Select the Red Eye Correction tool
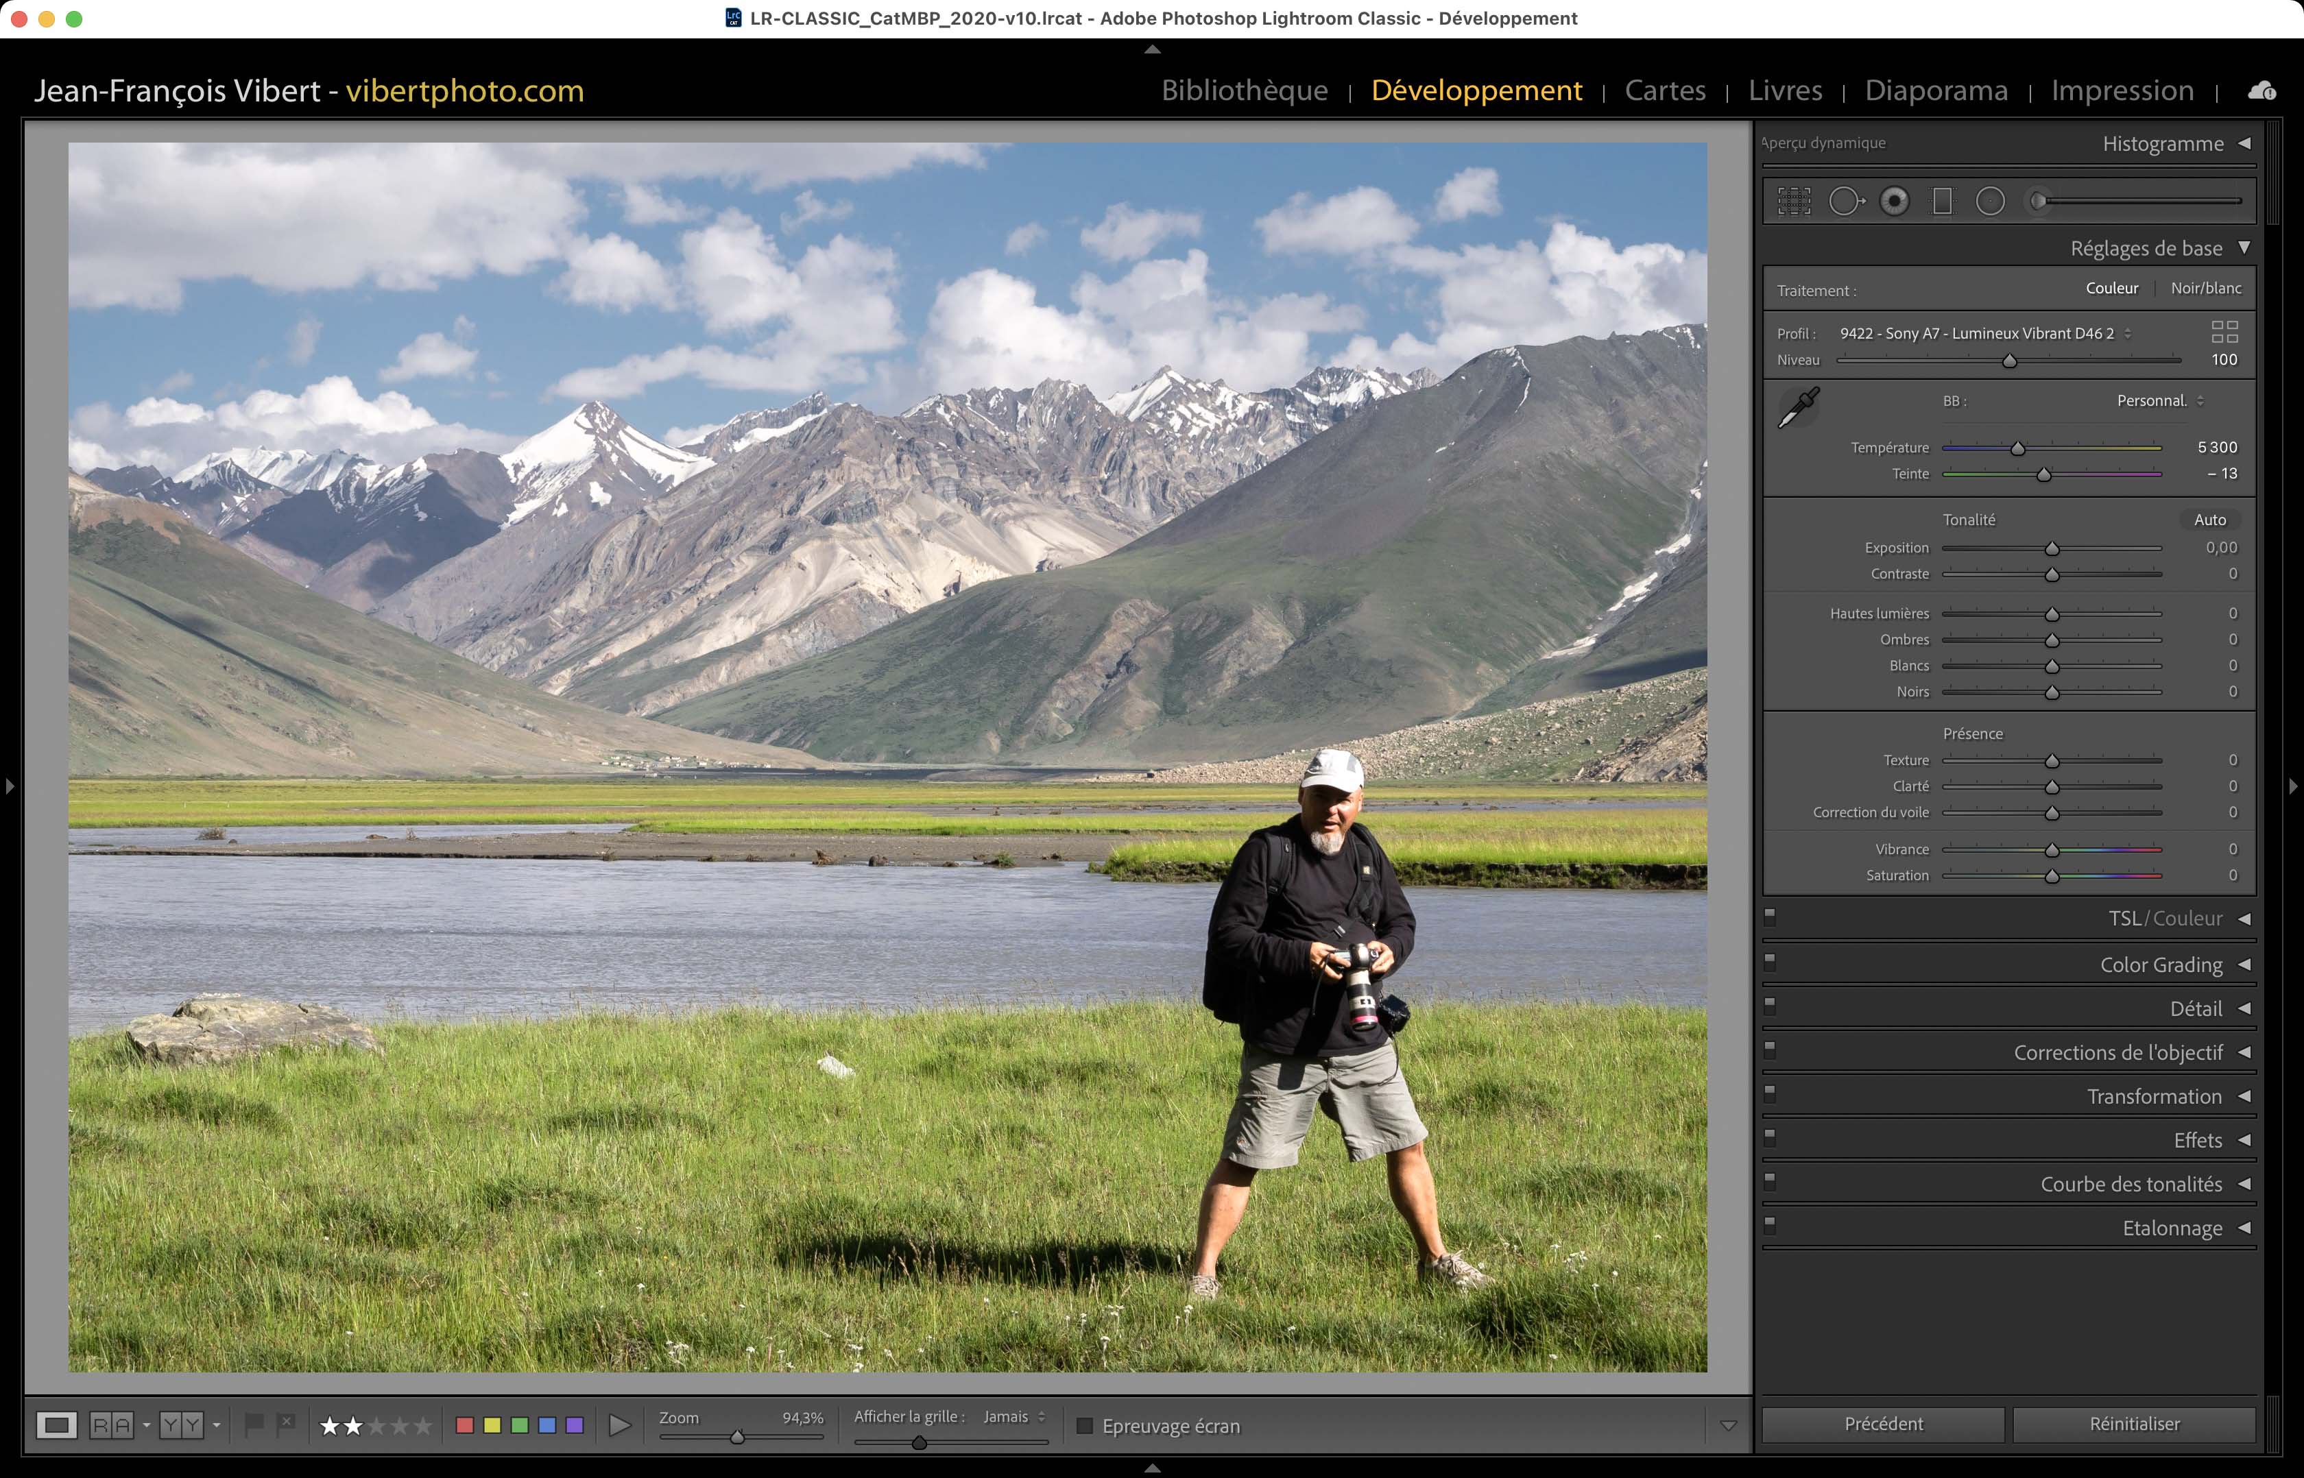Image resolution: width=2304 pixels, height=1478 pixels. click(x=1894, y=202)
